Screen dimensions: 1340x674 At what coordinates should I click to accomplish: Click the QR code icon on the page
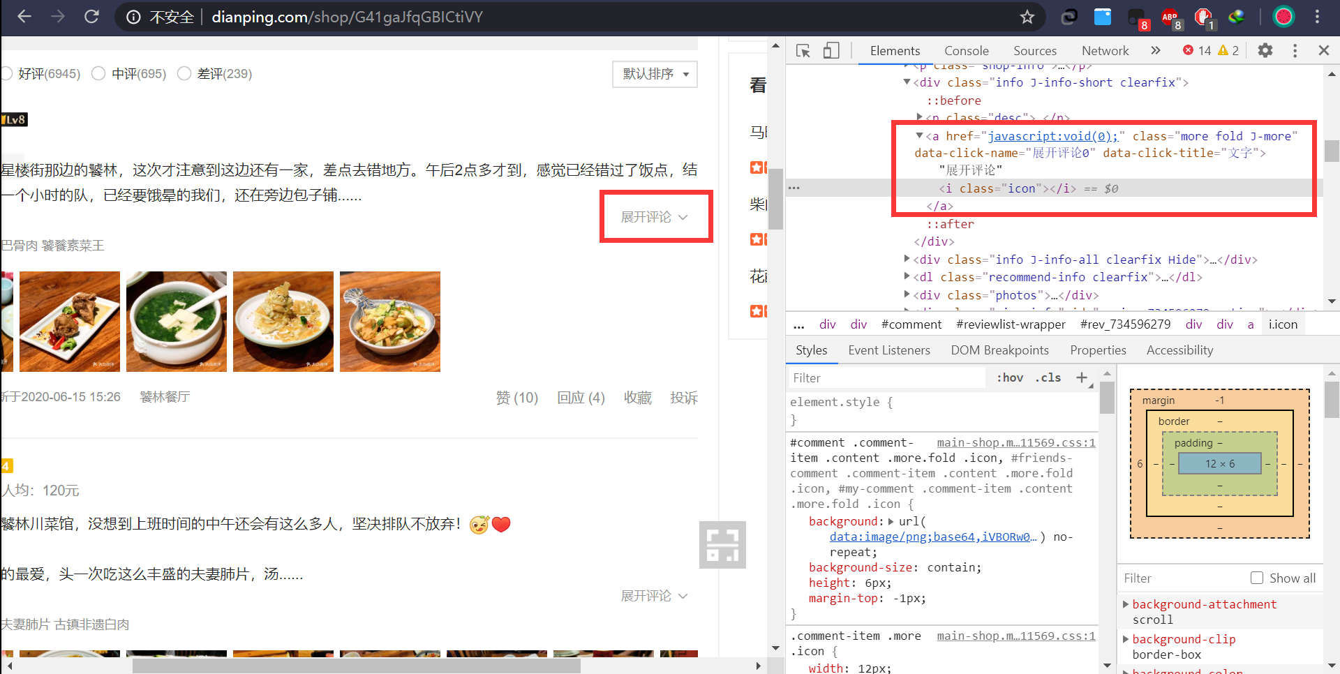coord(722,545)
